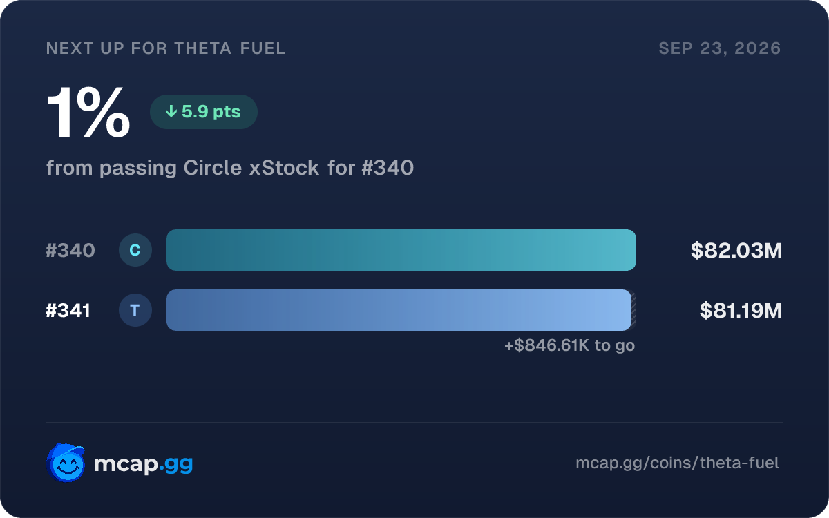Screen dimensions: 829x518
Task: Click the Sep 23, 2026 date
Action: click(720, 48)
